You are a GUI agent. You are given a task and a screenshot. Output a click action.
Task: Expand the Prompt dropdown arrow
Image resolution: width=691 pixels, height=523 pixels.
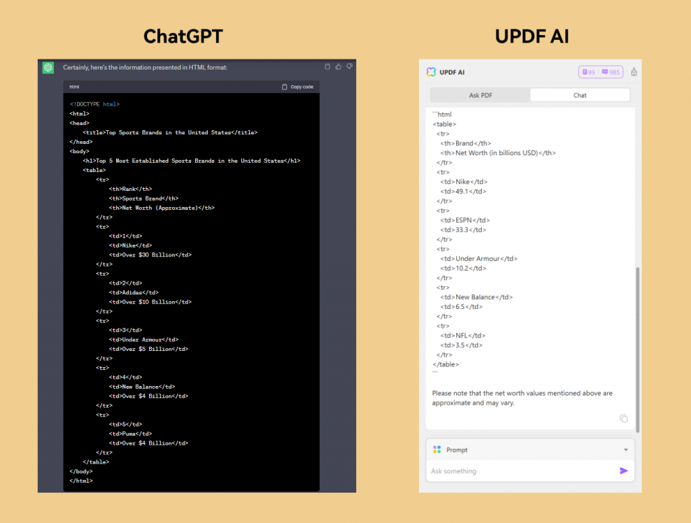[x=626, y=450]
